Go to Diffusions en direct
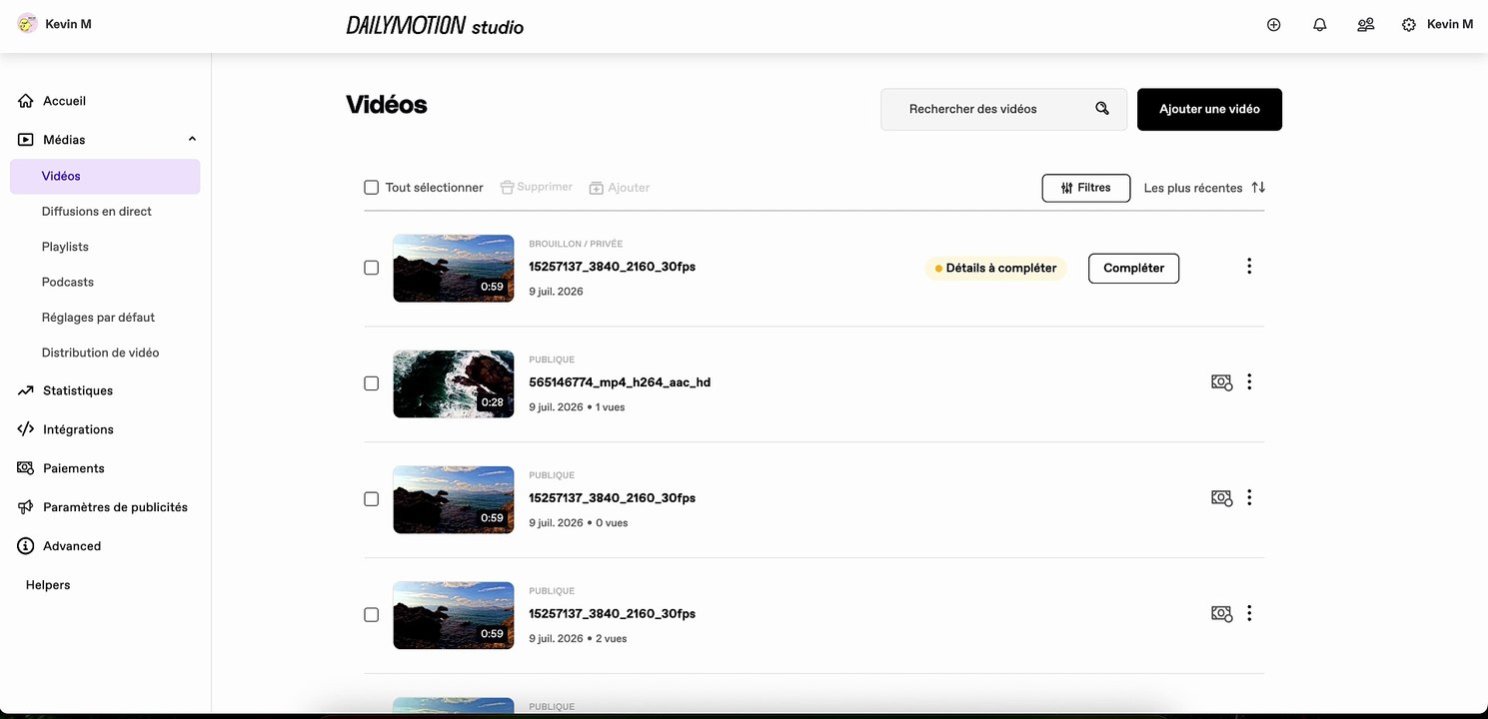This screenshot has width=1488, height=719. [97, 212]
